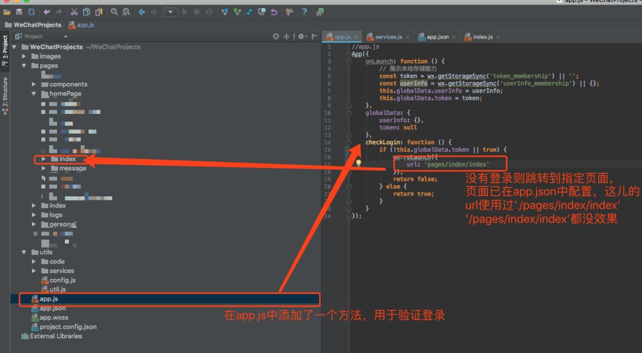Click the green toolbar icon after Help
642x353 pixels.
pyautogui.click(x=320, y=12)
